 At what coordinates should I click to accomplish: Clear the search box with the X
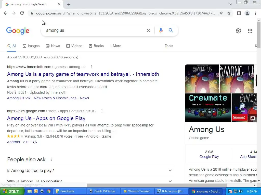[148, 30]
